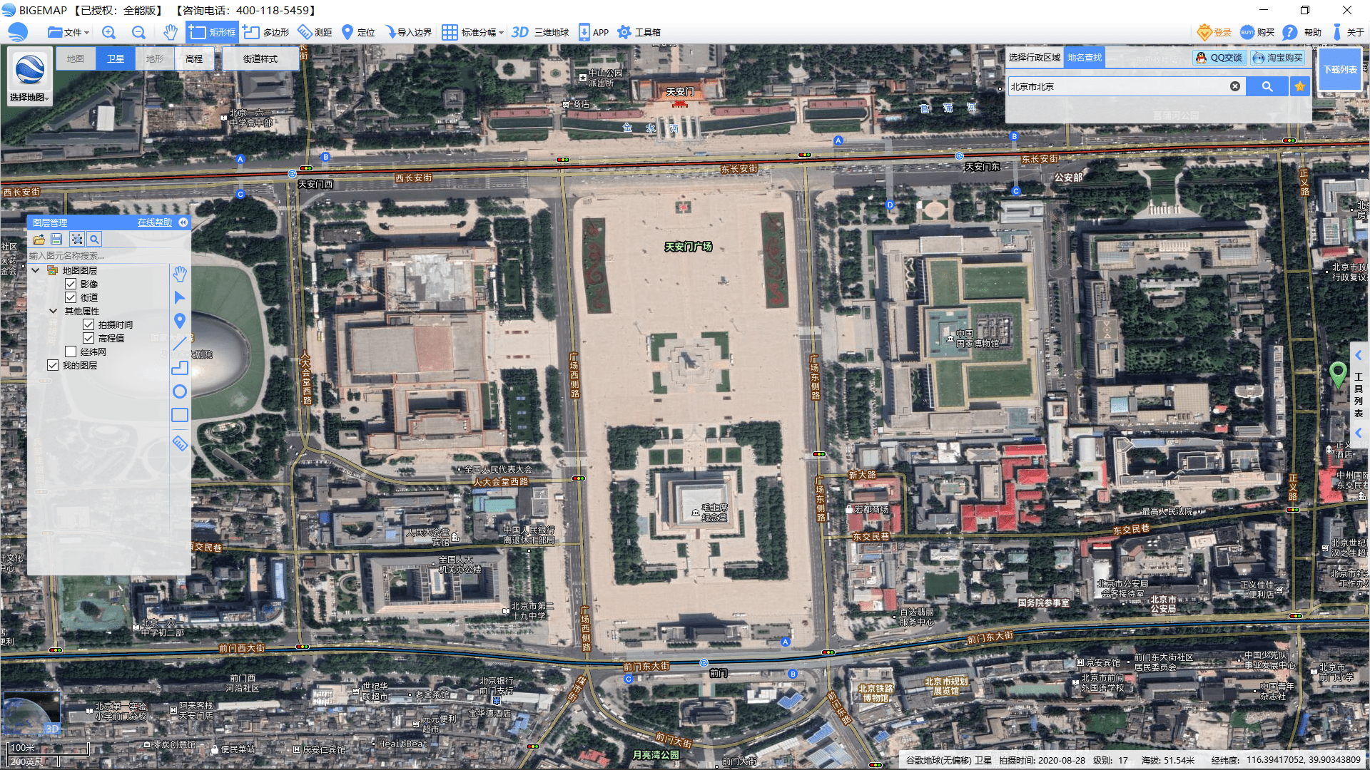Open the 关于 about menu
This screenshot has width=1370, height=770.
[1348, 32]
